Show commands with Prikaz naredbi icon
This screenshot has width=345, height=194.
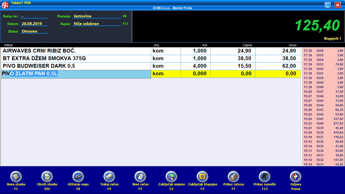pyautogui.click(x=265, y=177)
